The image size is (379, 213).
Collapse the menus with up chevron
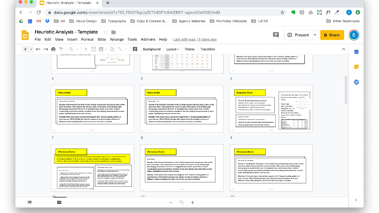point(344,49)
